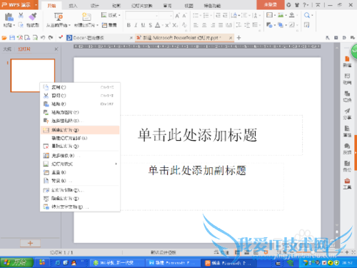Expand the From Current Slide dropdown arrow
The height and width of the screenshot is (268, 357).
click(x=69, y=25)
